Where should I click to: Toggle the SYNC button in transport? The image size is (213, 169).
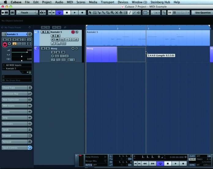(x=192, y=165)
